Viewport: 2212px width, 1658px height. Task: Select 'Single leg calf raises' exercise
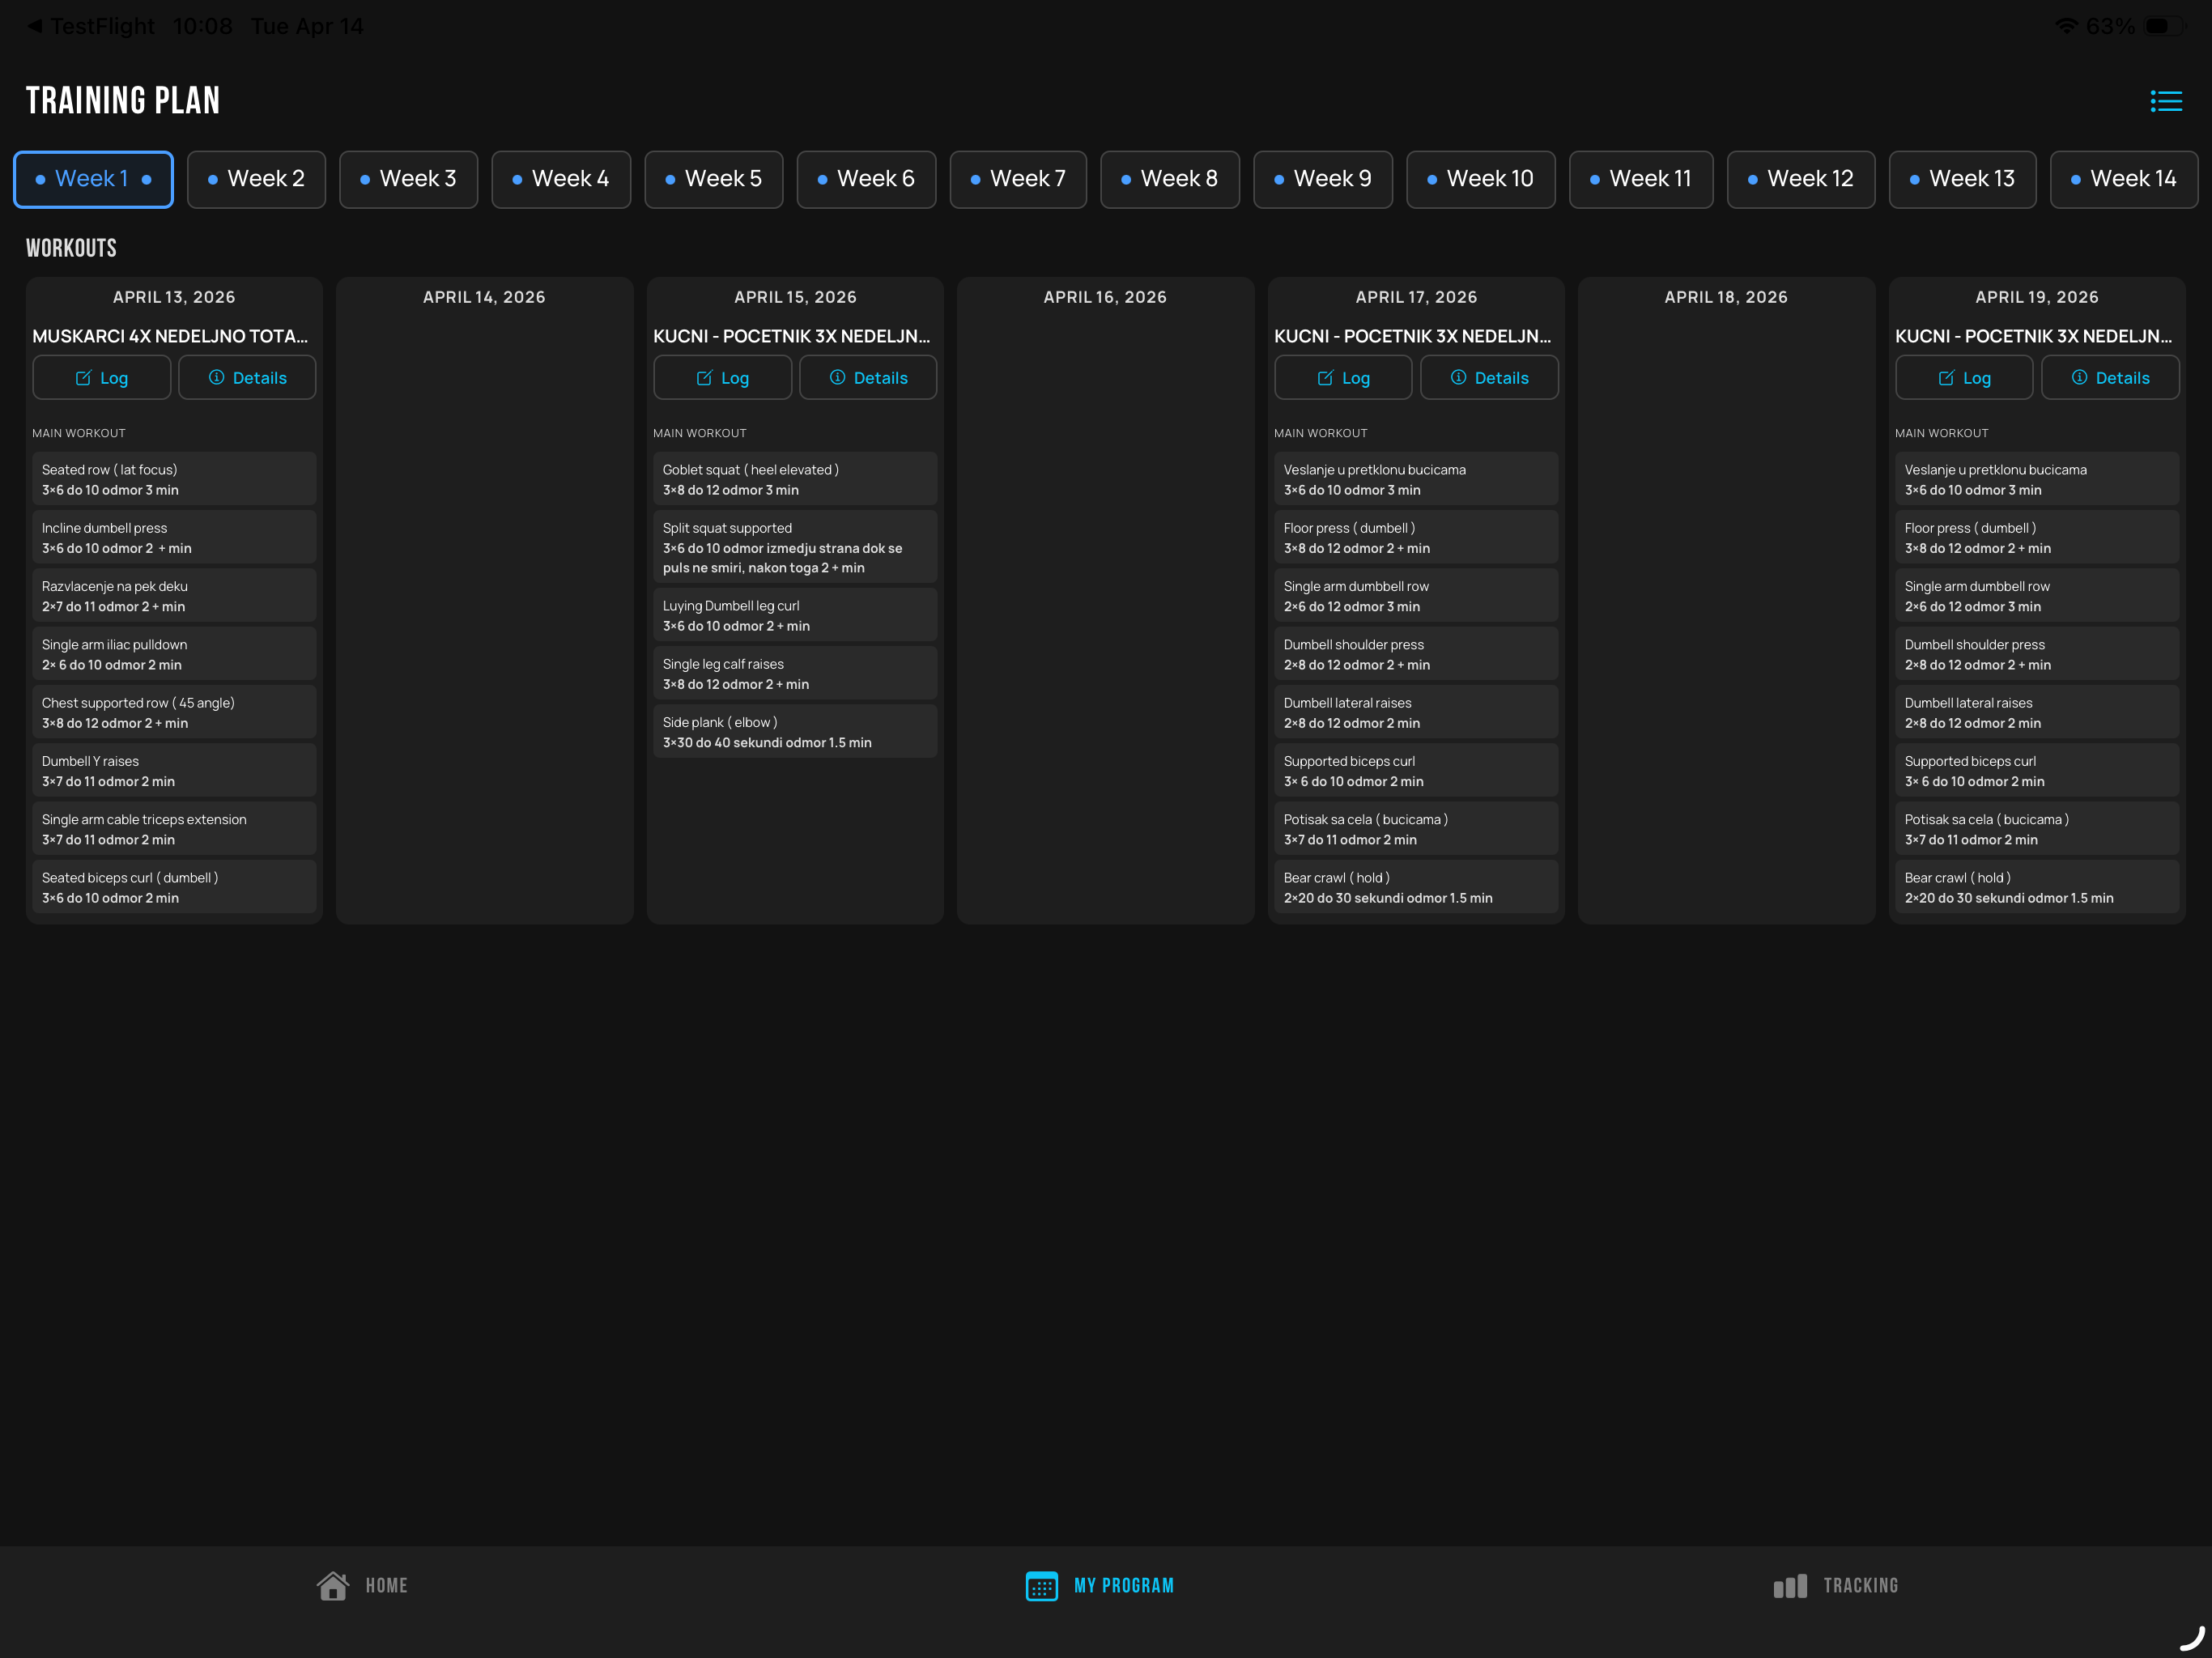coord(795,673)
